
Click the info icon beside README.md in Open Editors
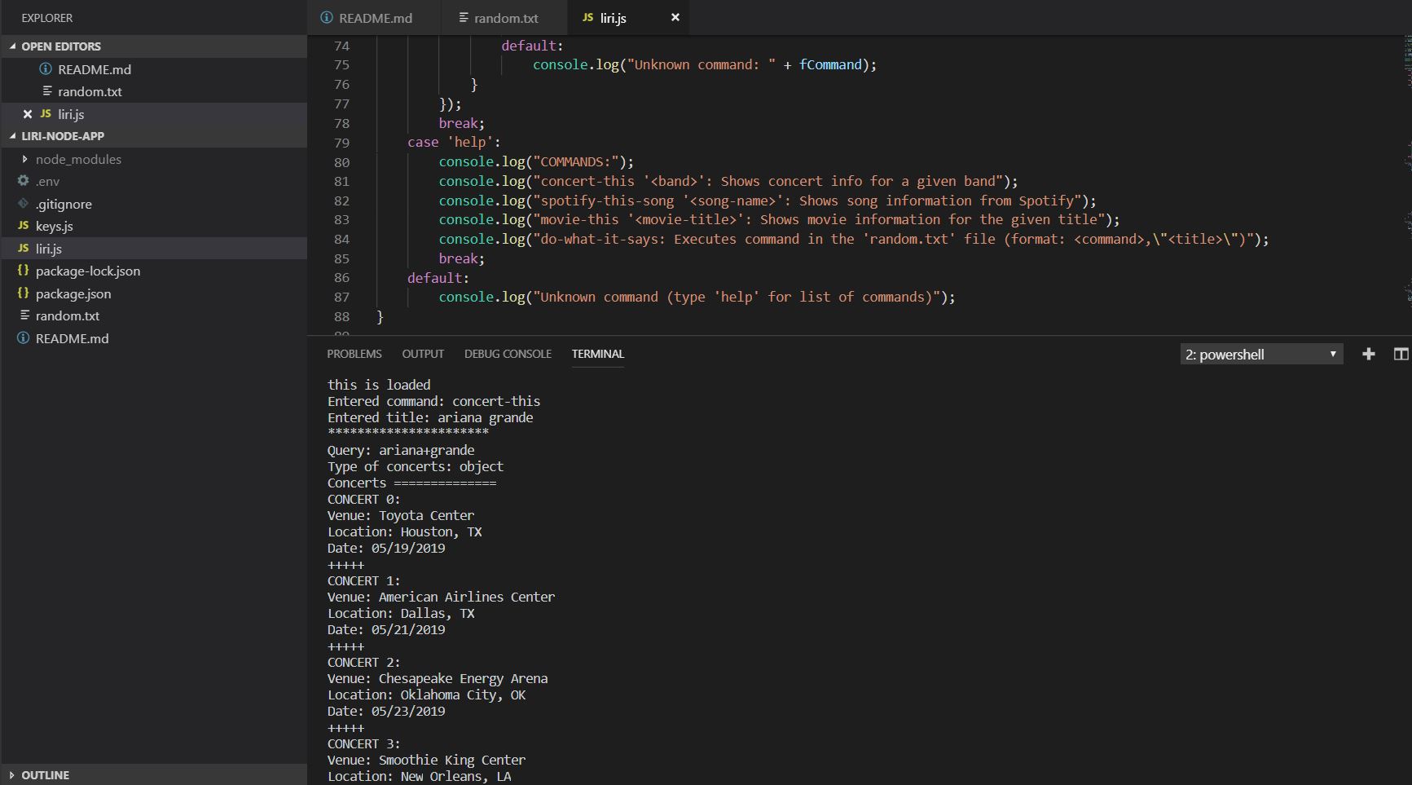coord(46,68)
